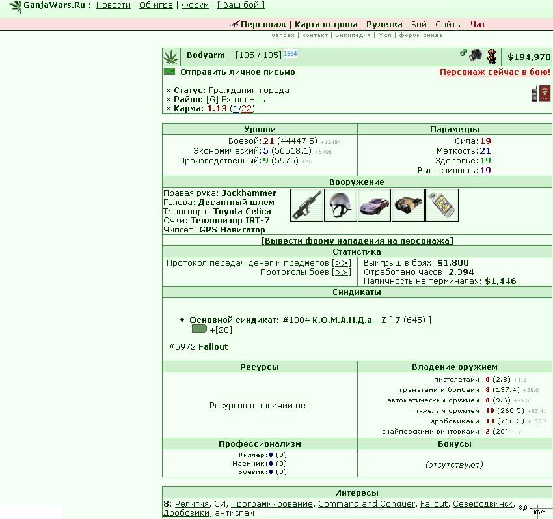Open the Toyota Celica car thumbnail

[374, 206]
